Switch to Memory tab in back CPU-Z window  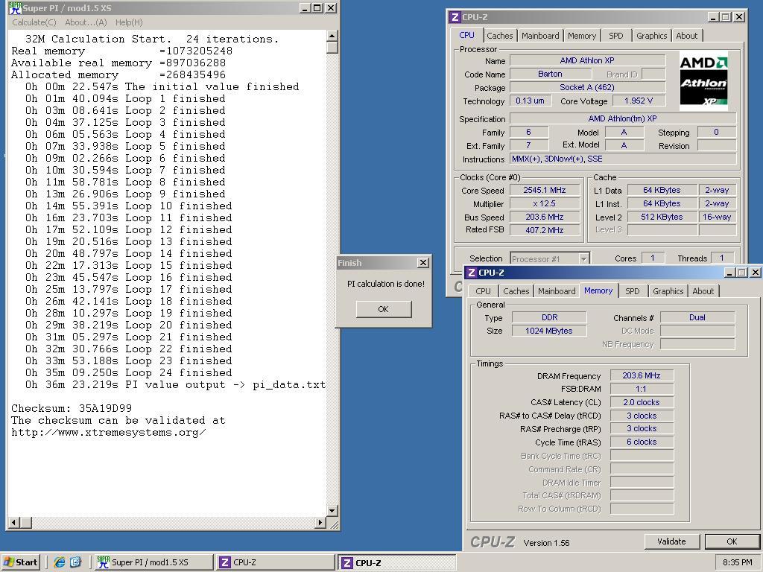(581, 36)
